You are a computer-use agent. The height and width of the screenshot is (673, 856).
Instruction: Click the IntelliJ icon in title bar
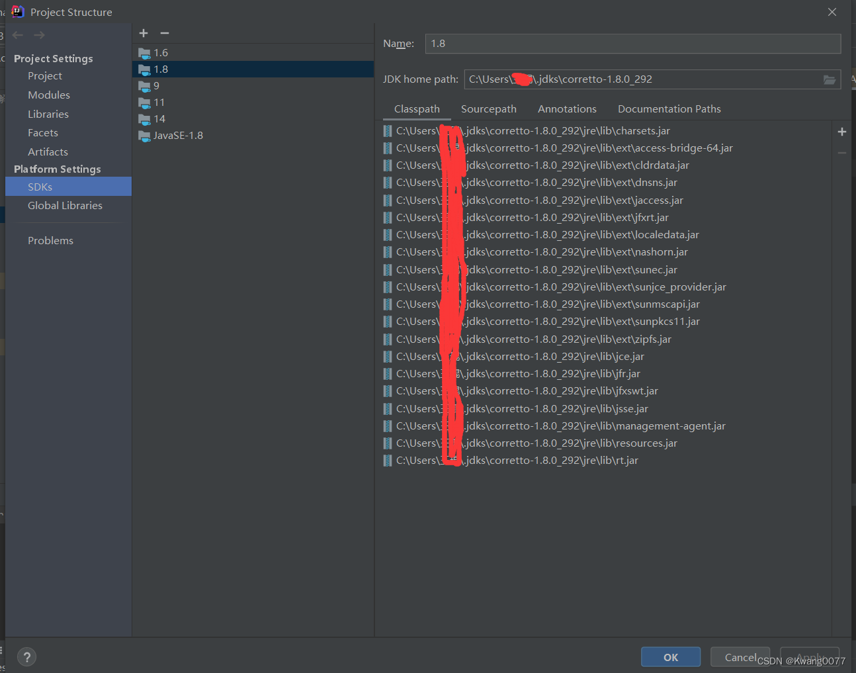(18, 12)
